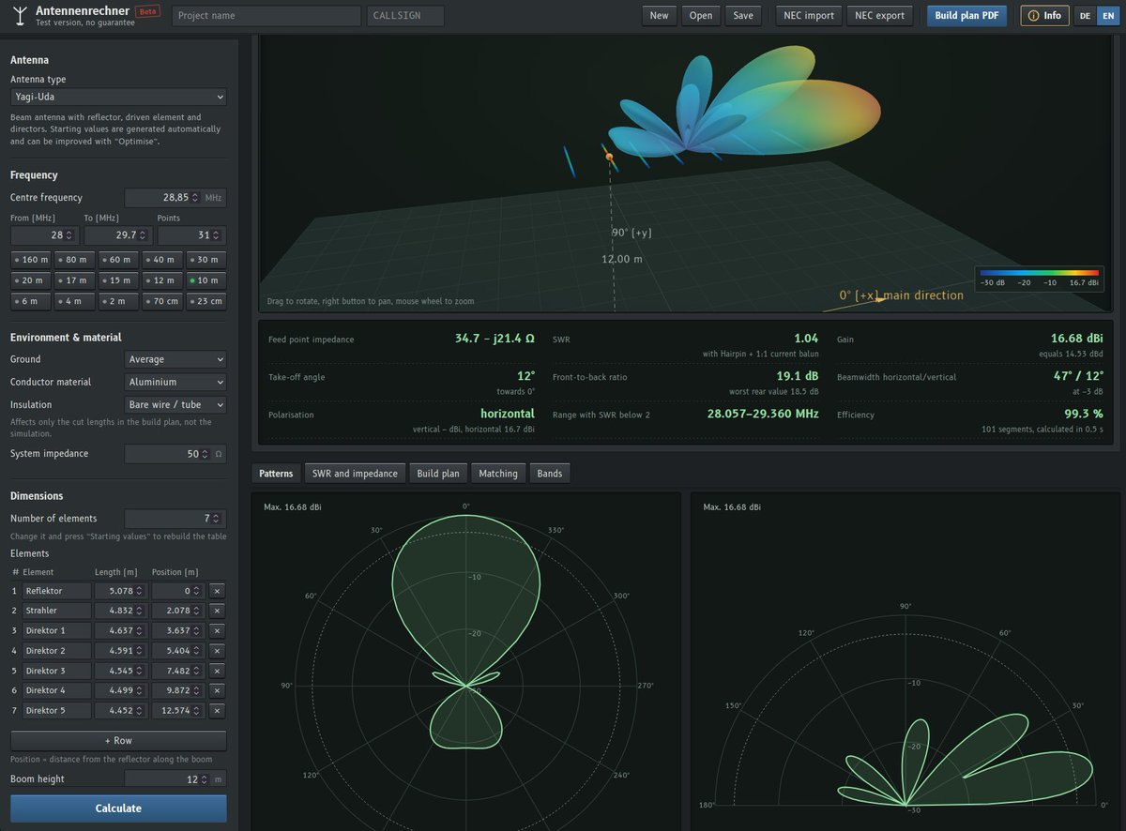This screenshot has width=1126, height=831.
Task: Click the New project button
Action: pos(660,16)
